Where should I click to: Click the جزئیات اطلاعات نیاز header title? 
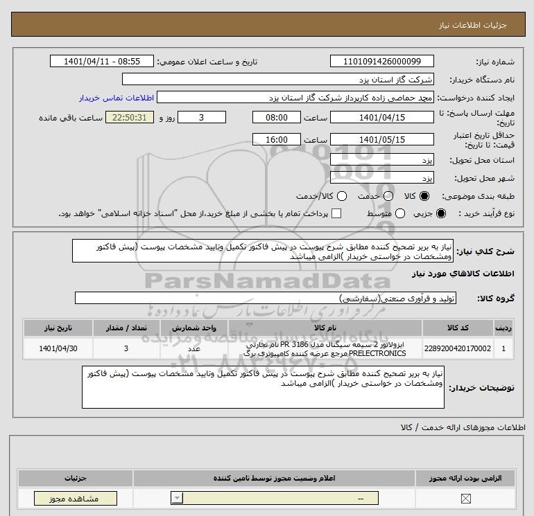472,25
